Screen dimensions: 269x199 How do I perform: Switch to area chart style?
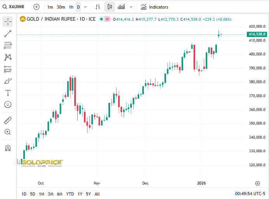pyautogui.click(x=121, y=7)
